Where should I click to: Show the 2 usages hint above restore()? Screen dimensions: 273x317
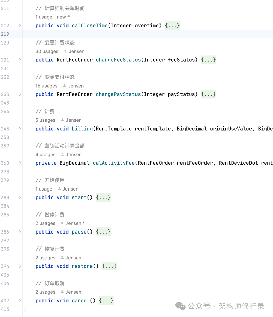point(45,258)
